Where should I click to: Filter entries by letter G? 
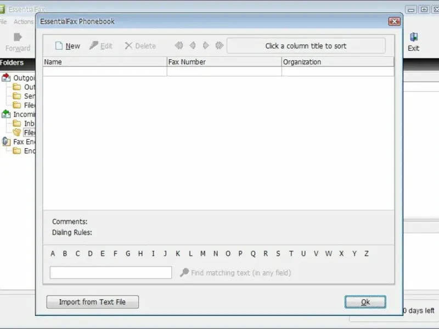coord(128,253)
